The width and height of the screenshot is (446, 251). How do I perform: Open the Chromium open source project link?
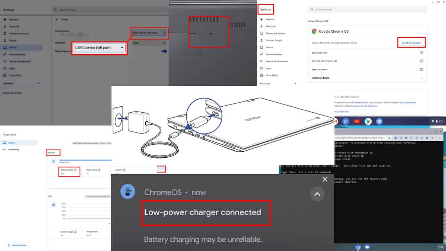coord(357,102)
